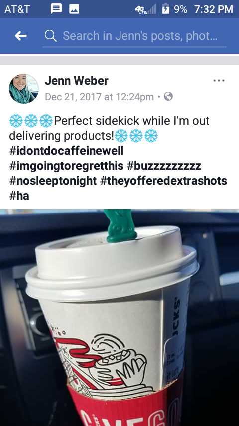Screen dimensions: 239x426
Task: Open the #imgoingtoregretthis hashtag
Action: tap(66, 166)
